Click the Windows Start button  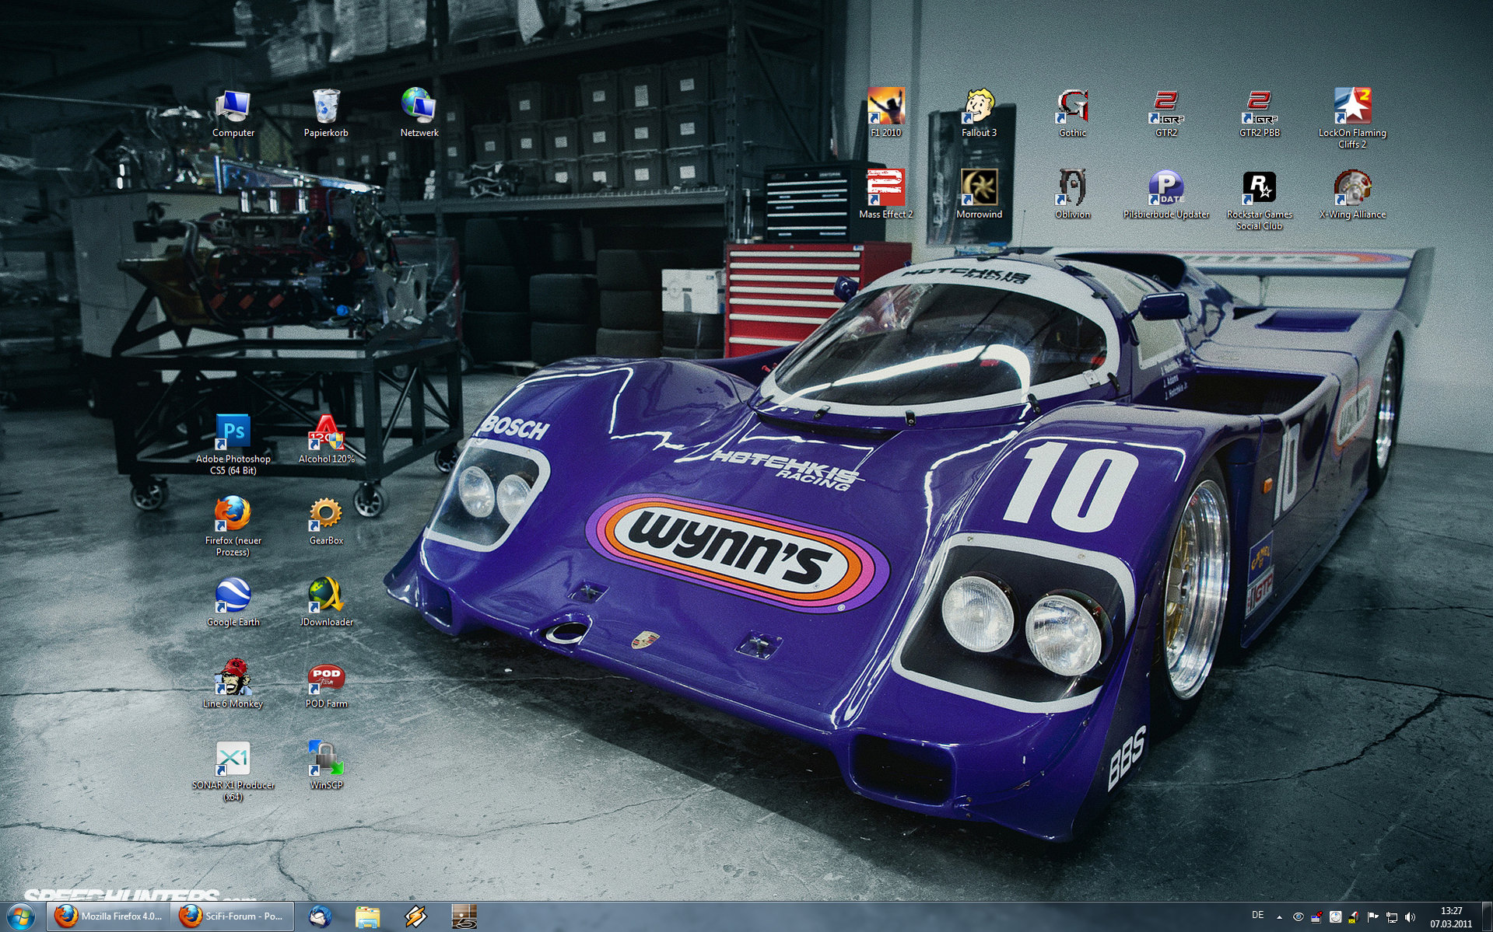pyautogui.click(x=20, y=916)
